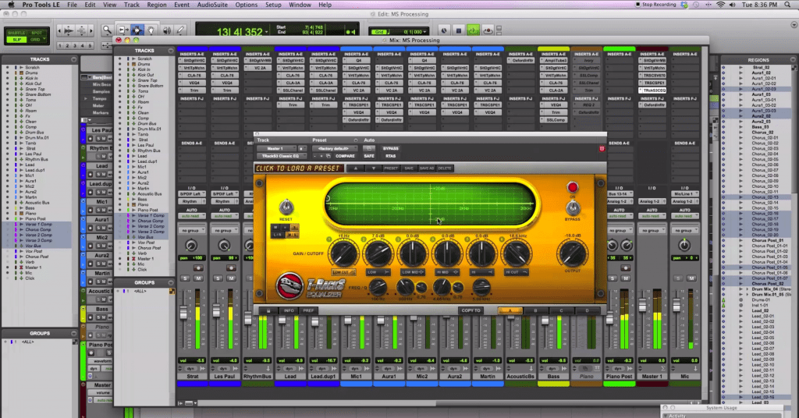Click horizontal zoom-out arrow in Edit toolbar

(x=60, y=30)
